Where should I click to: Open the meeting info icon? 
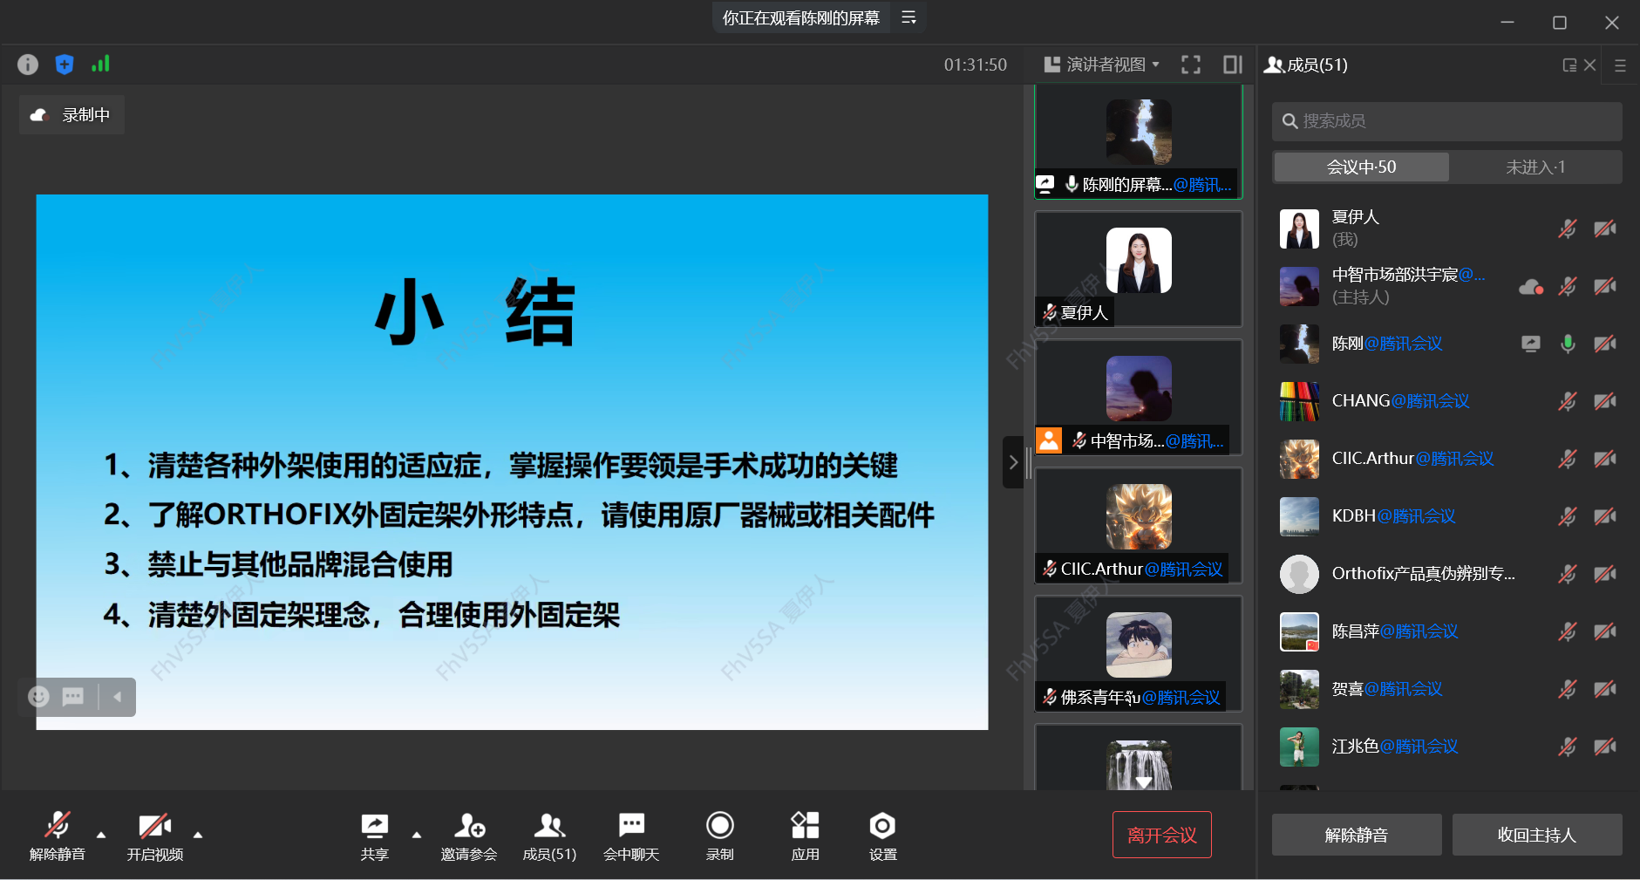[28, 65]
